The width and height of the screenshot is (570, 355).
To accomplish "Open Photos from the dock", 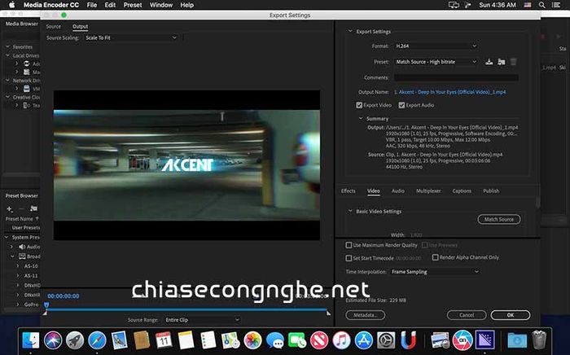I will coord(252,340).
